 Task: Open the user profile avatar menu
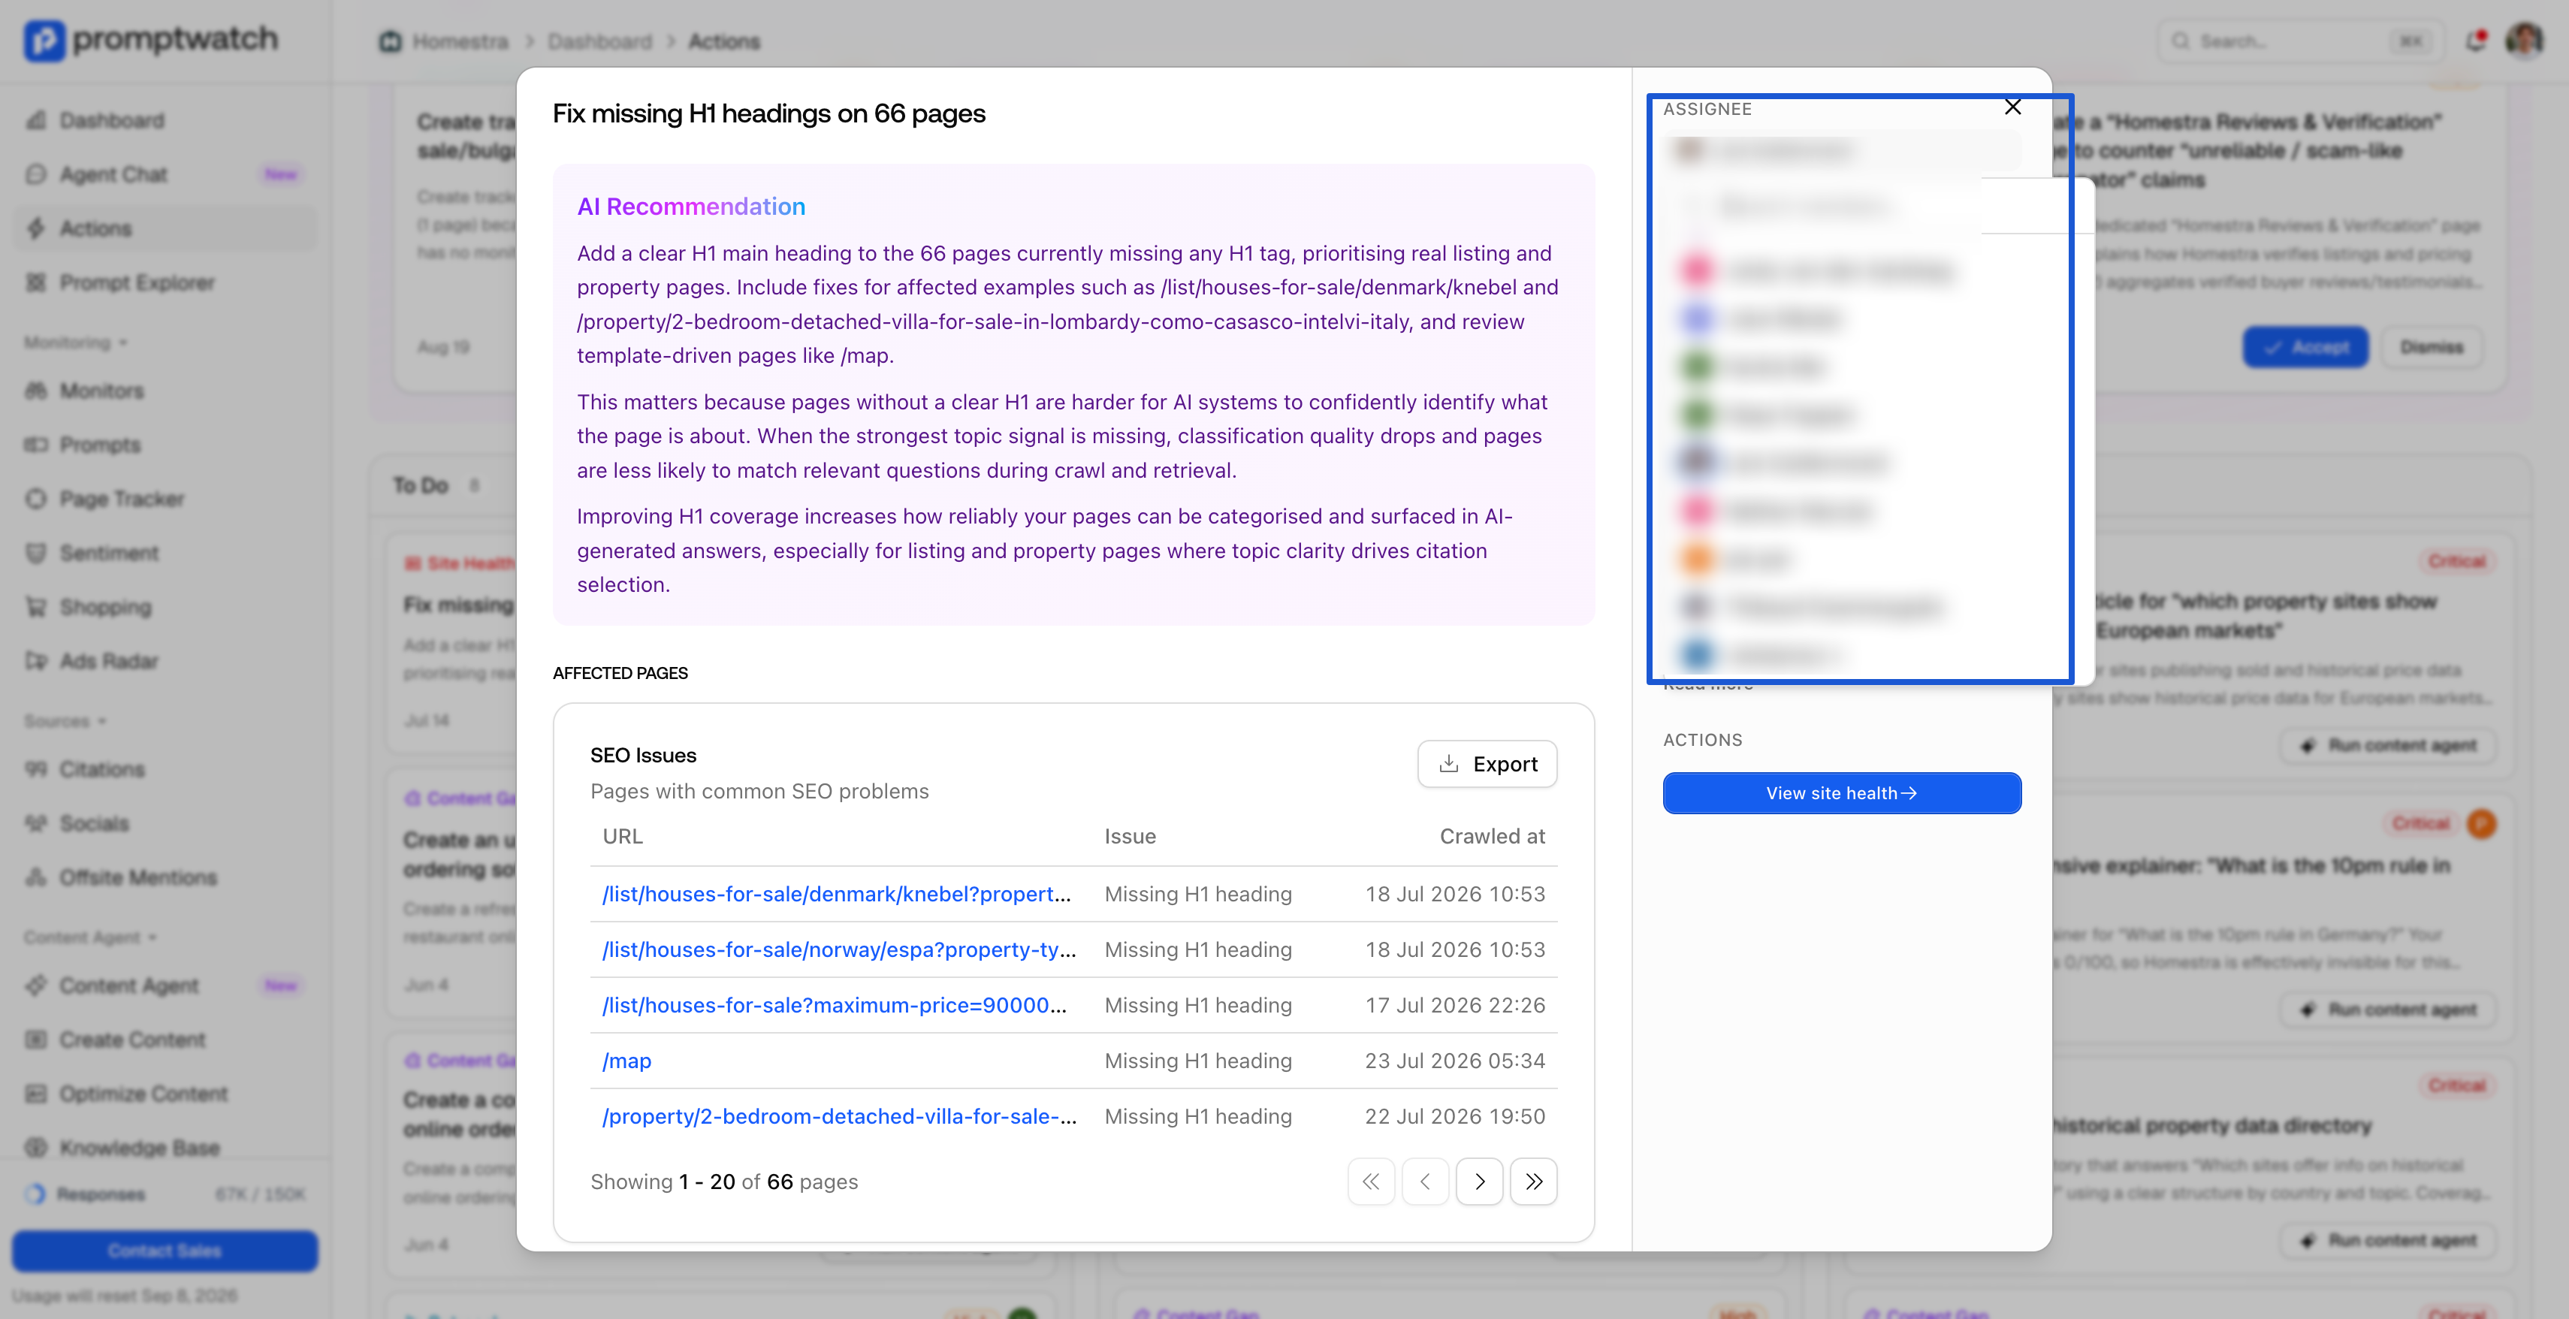2525,41
